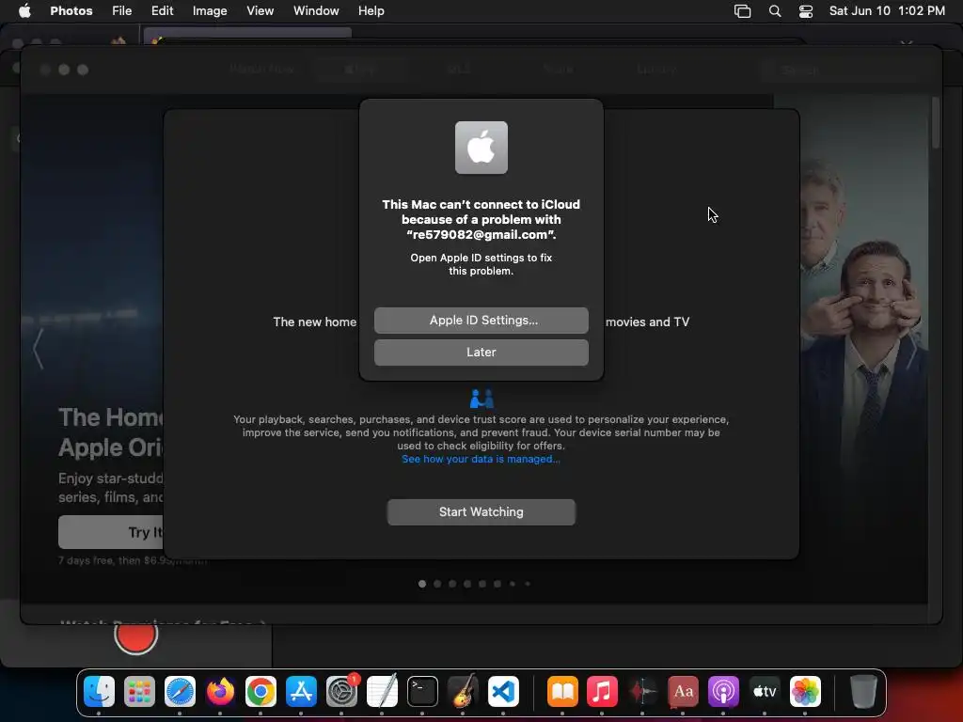963x722 pixels.
Task: Open the Dictionary app from the Dock
Action: [x=684, y=692]
